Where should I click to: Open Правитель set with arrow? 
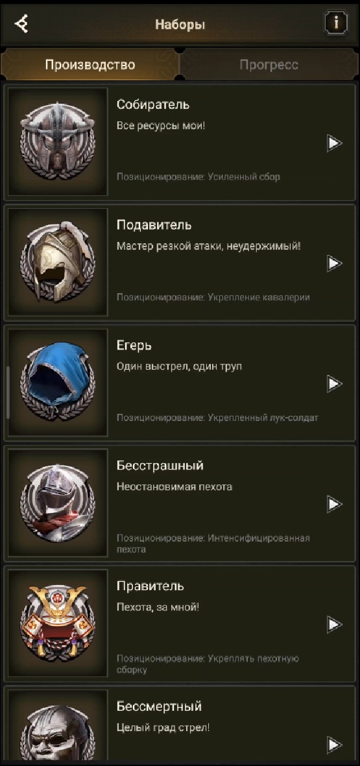click(334, 625)
